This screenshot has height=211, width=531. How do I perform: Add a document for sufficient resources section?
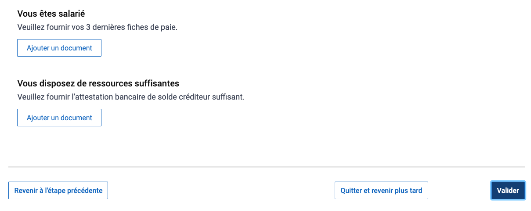tap(59, 118)
